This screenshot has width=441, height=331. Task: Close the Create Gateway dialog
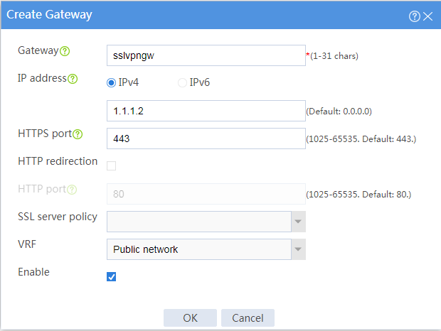pyautogui.click(x=427, y=16)
